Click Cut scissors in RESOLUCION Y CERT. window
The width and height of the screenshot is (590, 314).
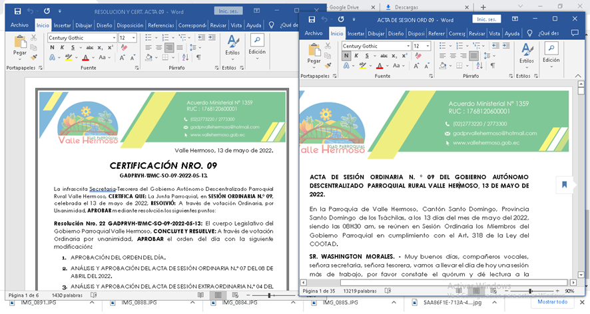pos(33,39)
